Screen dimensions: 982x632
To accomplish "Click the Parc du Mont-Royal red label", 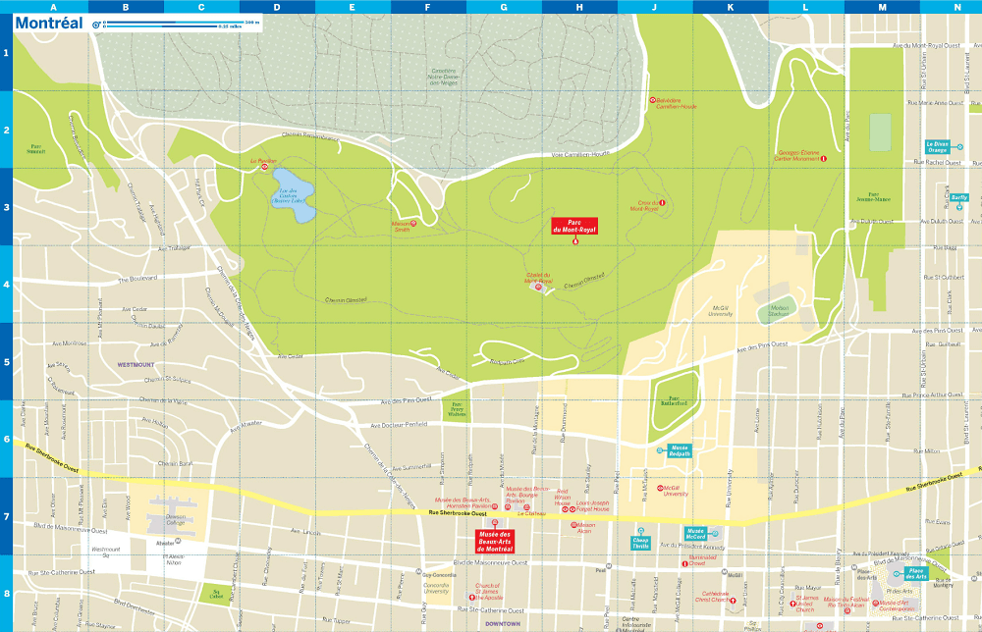I will (574, 226).
